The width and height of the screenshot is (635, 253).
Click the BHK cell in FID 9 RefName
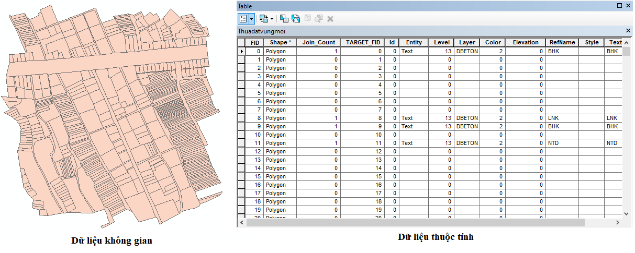coord(562,126)
